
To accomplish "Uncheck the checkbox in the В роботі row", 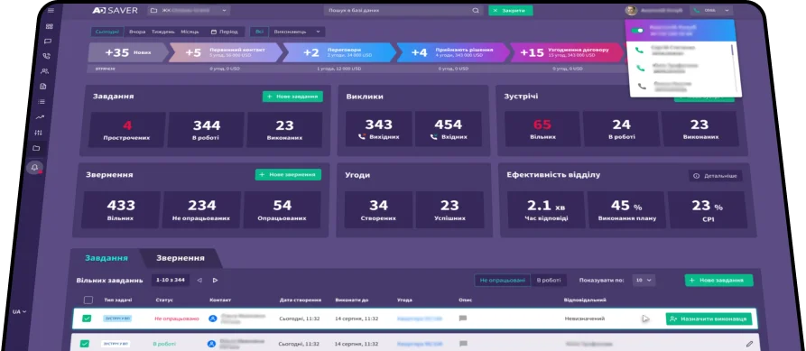I will click(84, 343).
